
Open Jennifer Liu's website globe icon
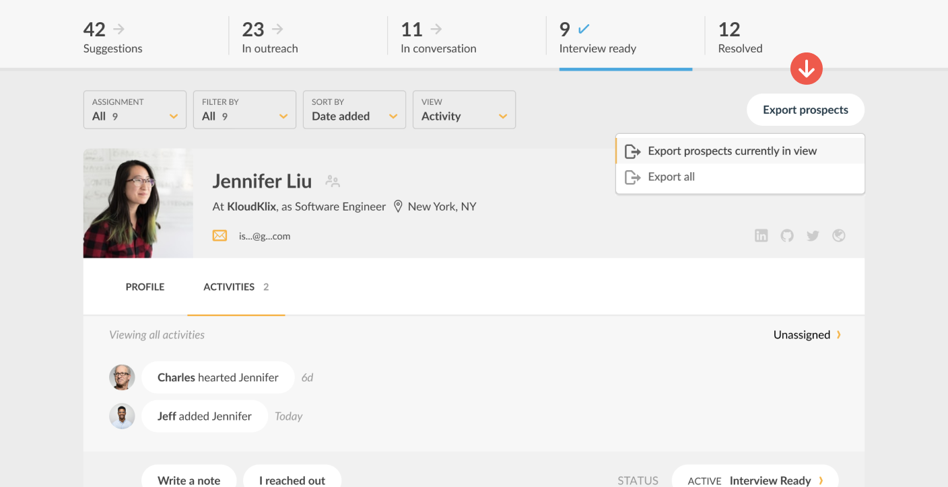[839, 235]
